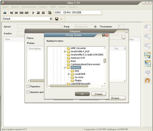The height and width of the screenshot is (131, 153).
Task: Pause playback with the Pause button
Action: click(43, 13)
